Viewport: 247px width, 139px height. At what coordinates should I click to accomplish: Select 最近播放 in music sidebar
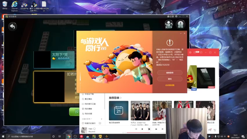87,99
